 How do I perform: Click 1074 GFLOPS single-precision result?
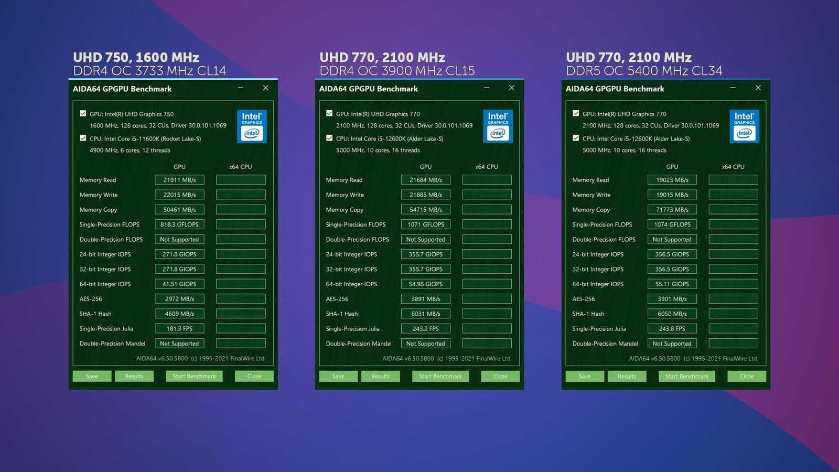click(672, 224)
